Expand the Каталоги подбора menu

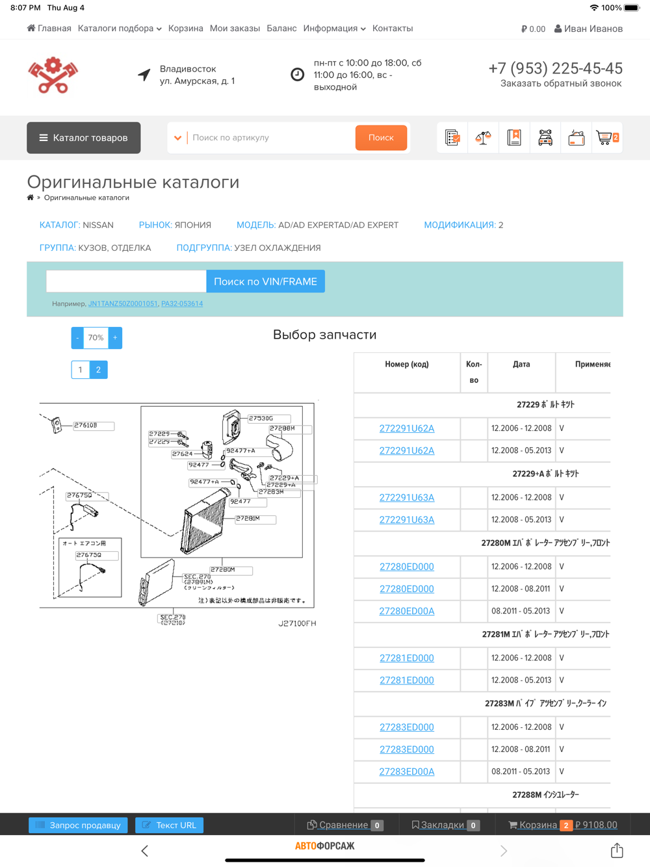120,29
